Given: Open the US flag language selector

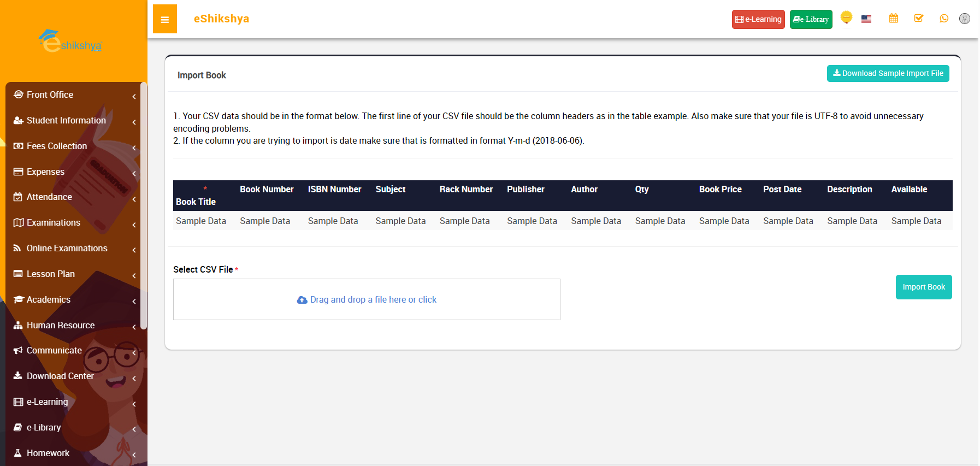Looking at the screenshot, I should coord(866,19).
